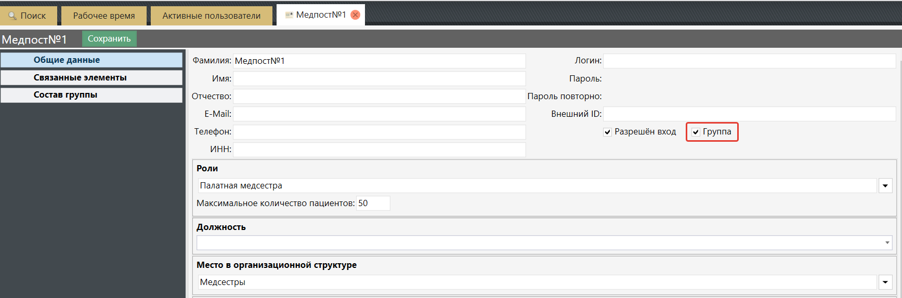
Task: Click the Внешний ID field
Action: tap(749, 114)
